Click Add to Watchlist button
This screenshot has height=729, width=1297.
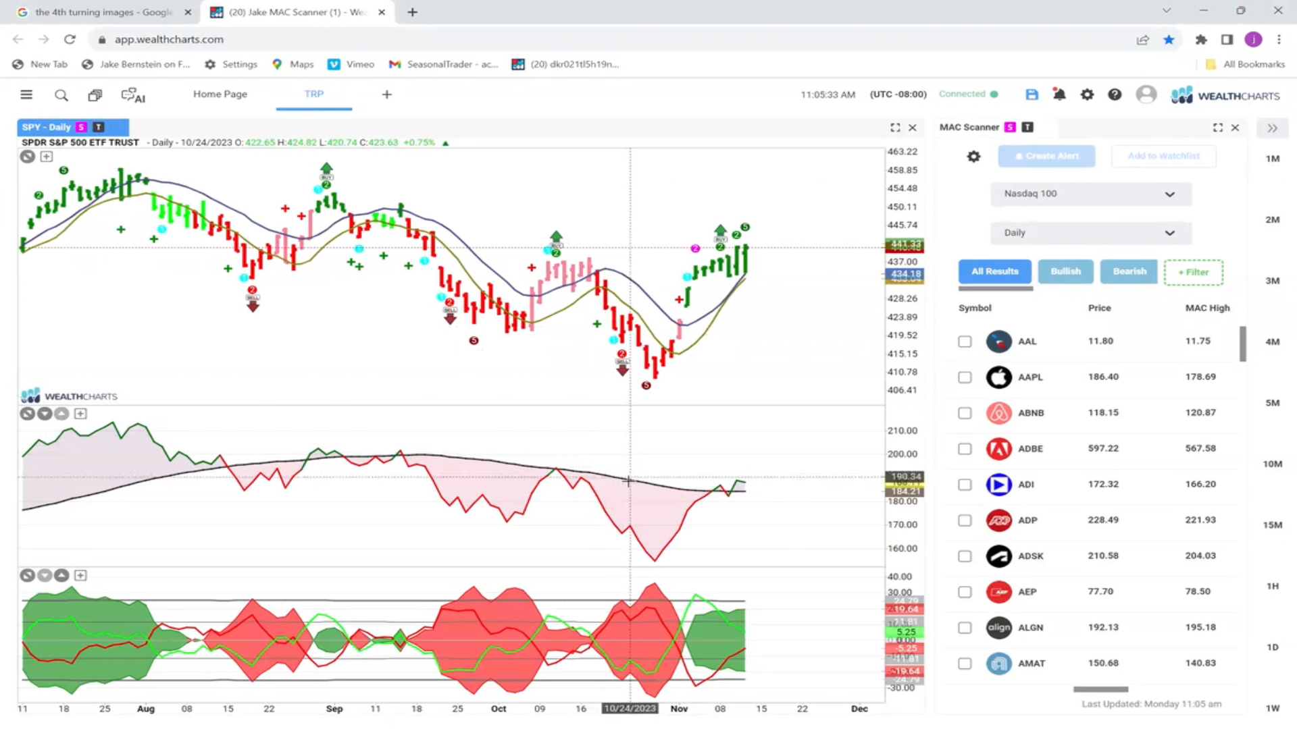click(1164, 156)
